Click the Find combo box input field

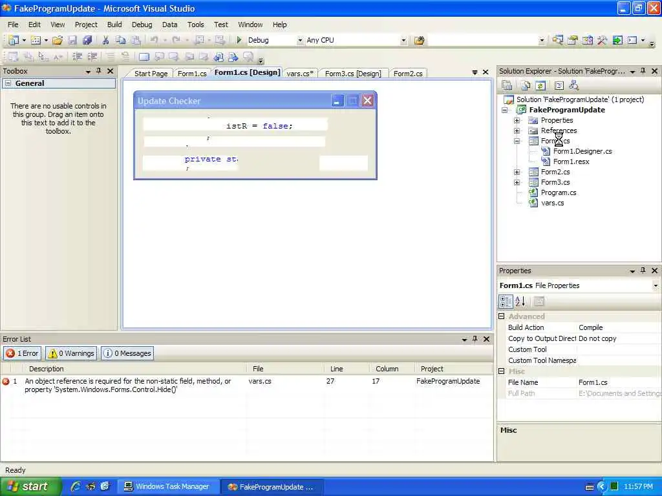coord(482,41)
